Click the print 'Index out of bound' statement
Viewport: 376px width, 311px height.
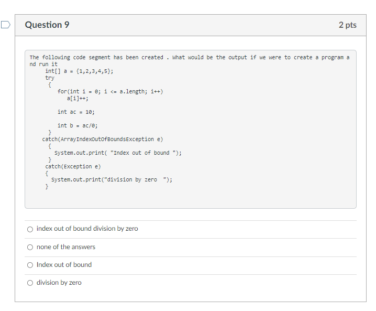pyautogui.click(x=118, y=153)
